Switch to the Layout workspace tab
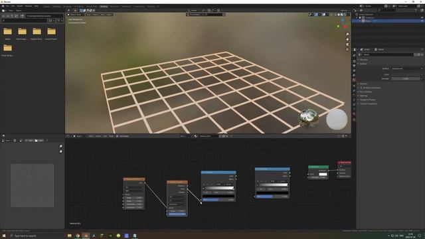 tap(46, 6)
